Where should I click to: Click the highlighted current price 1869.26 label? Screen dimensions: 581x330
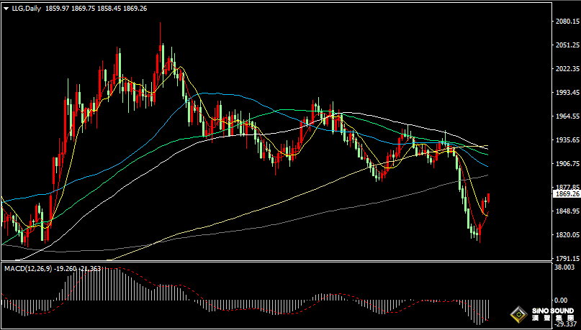click(x=567, y=194)
